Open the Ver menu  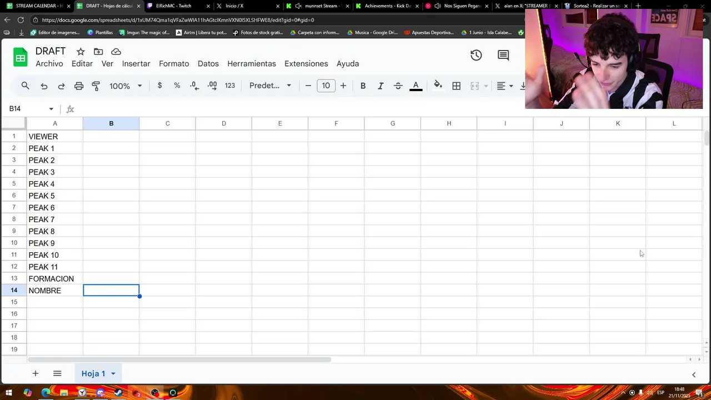107,63
